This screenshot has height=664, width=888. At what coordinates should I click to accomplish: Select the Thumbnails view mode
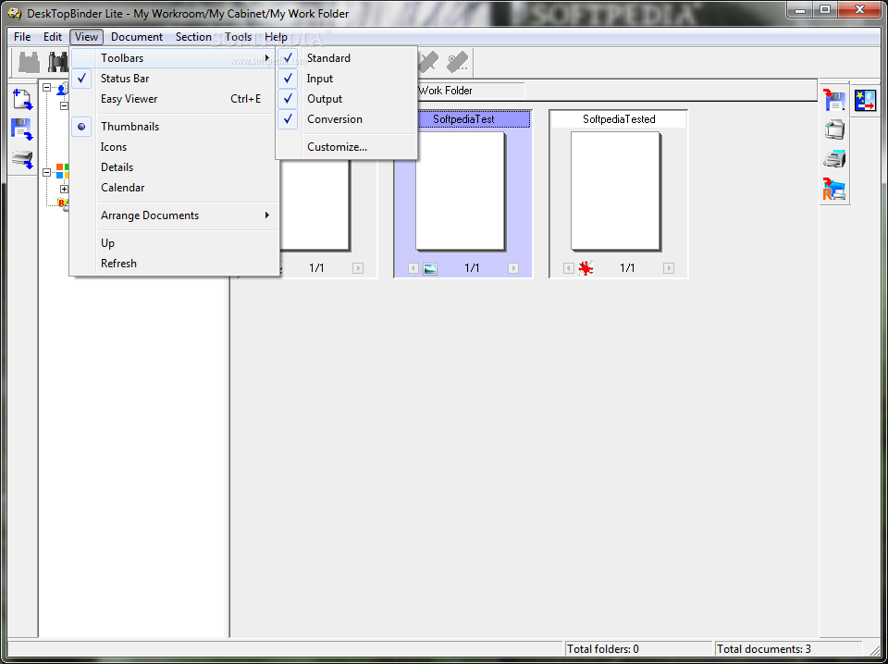175,127
